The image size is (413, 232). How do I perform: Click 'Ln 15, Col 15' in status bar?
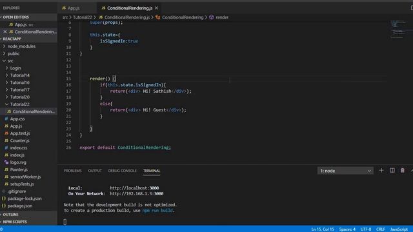pyautogui.click(x=323, y=229)
